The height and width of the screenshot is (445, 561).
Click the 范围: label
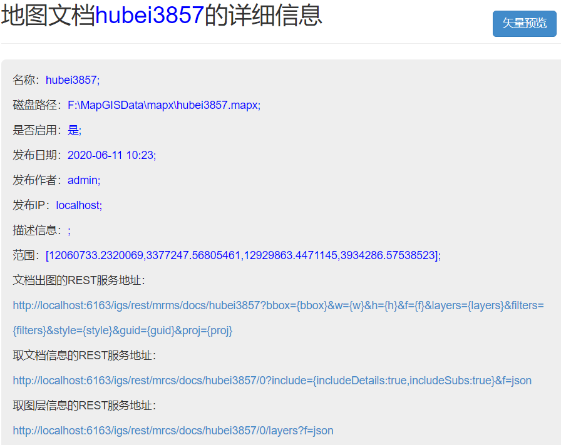[26, 255]
